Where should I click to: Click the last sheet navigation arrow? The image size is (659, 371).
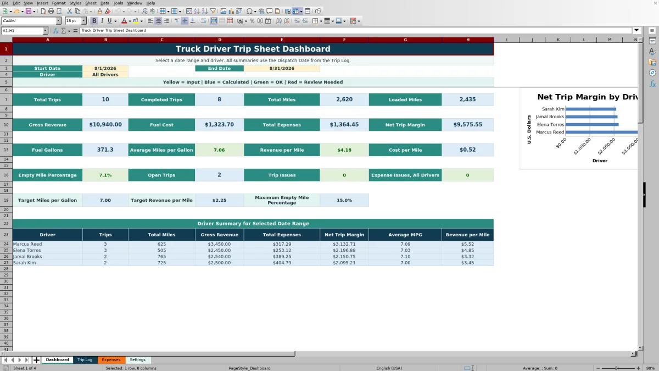pos(27,360)
